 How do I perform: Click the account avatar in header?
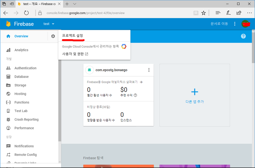245,24
